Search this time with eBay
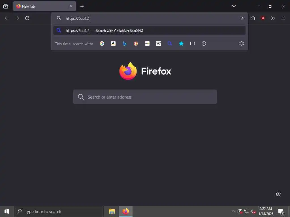 pos(147,44)
